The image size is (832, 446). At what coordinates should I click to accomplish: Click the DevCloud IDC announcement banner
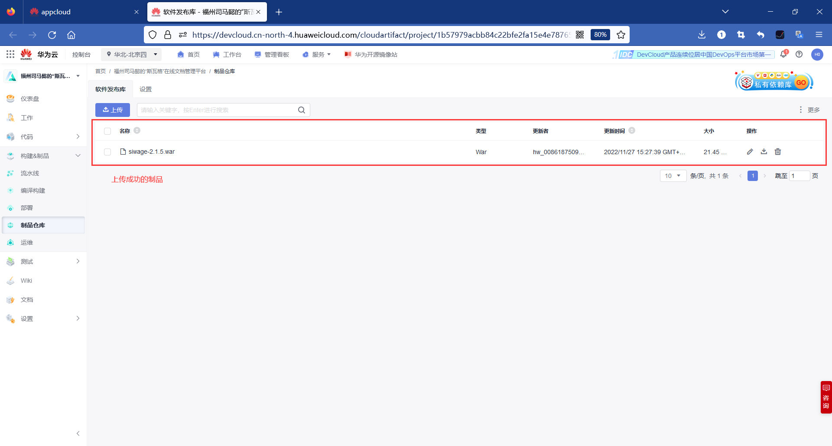coord(693,55)
